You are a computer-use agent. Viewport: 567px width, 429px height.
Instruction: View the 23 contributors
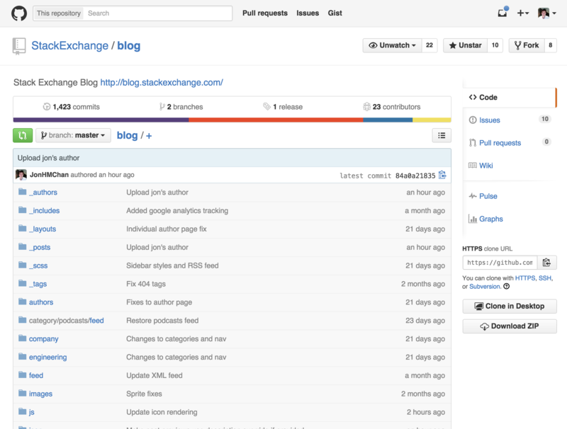pyautogui.click(x=392, y=107)
